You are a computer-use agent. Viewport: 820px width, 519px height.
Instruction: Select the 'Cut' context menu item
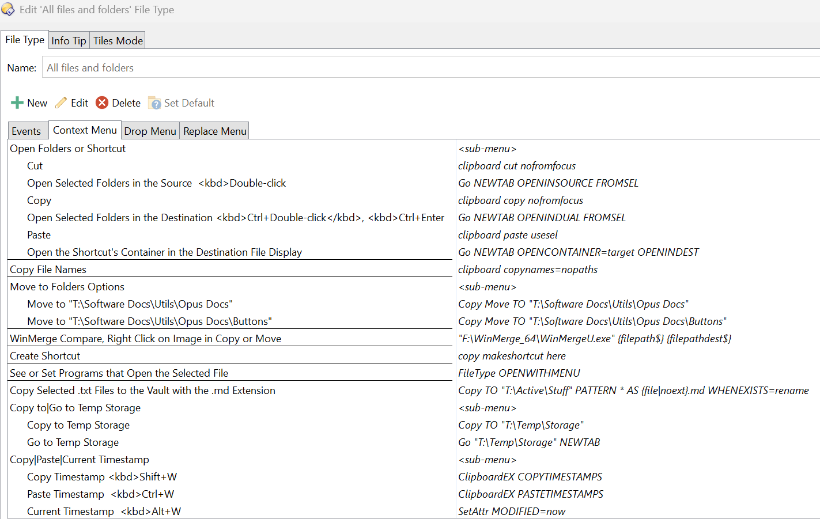pyautogui.click(x=35, y=165)
